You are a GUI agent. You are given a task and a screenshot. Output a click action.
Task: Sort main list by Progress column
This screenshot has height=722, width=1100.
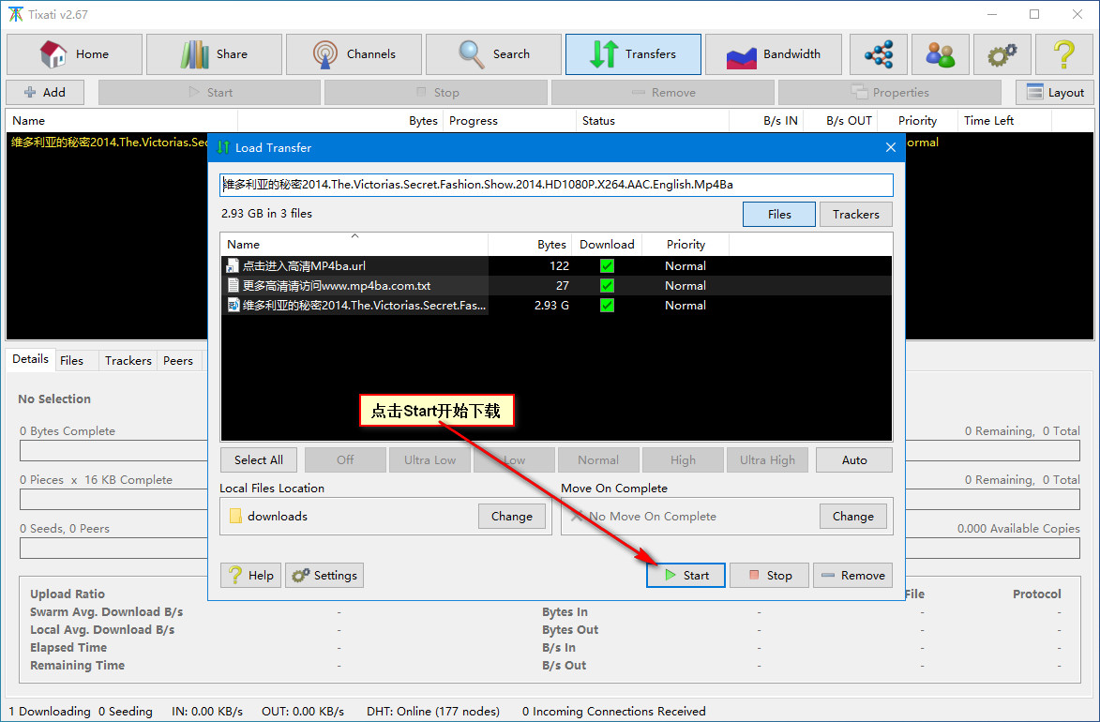point(509,121)
